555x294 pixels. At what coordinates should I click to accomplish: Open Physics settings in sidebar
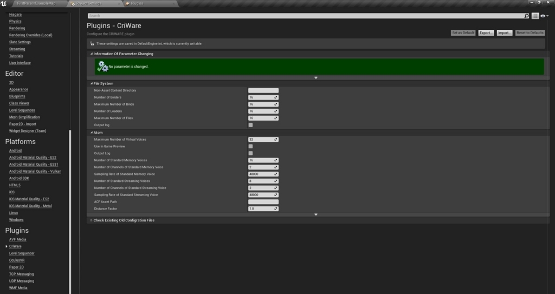tap(15, 21)
